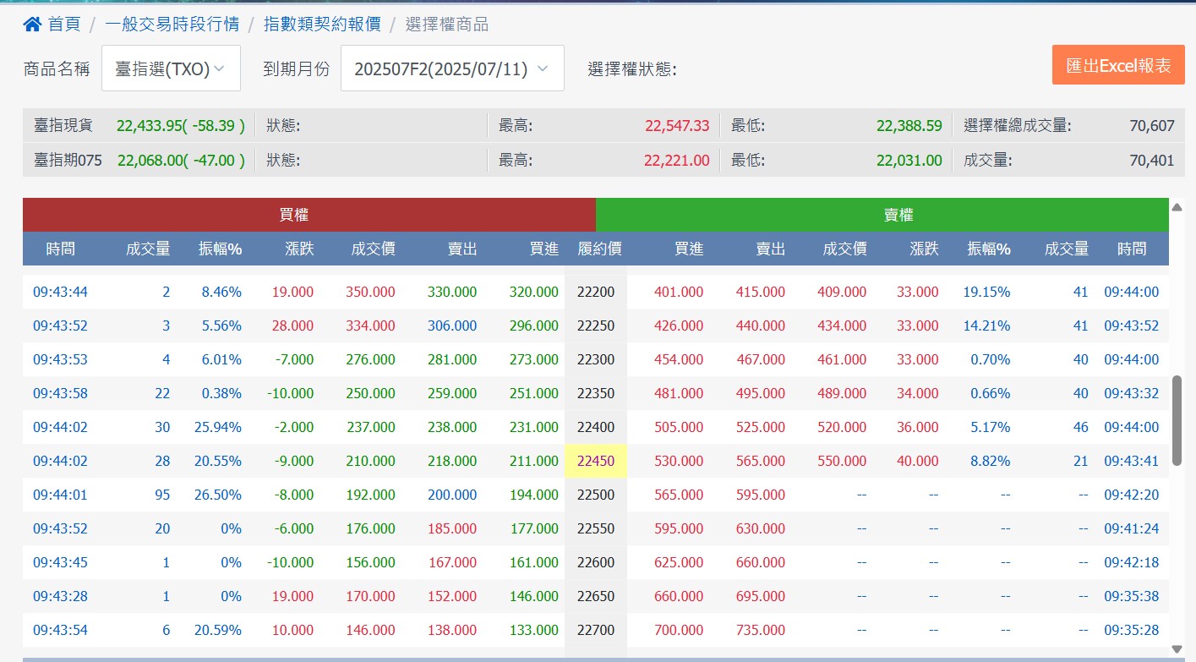Click the 匯出Excel報表 export button
The height and width of the screenshot is (662, 1196).
1118,65
